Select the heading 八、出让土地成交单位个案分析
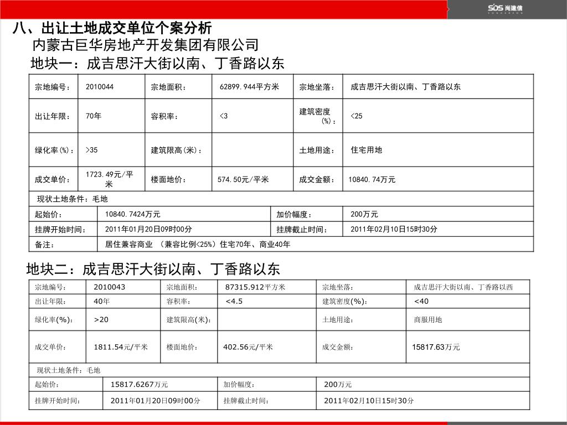 tap(112, 28)
